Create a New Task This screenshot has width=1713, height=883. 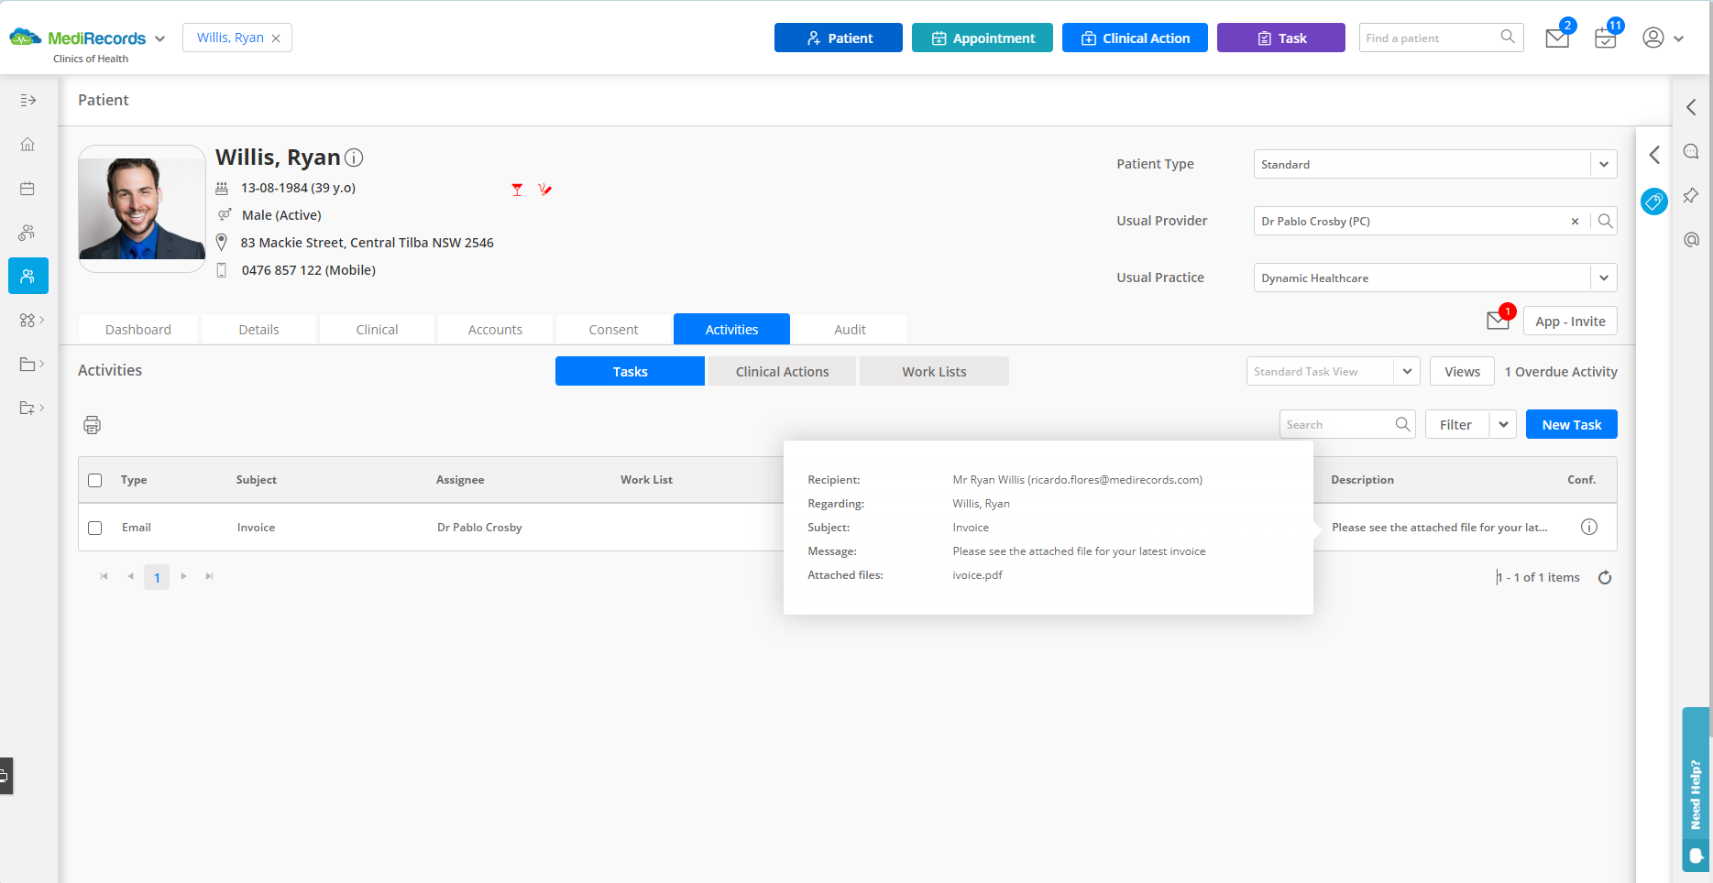click(x=1572, y=424)
